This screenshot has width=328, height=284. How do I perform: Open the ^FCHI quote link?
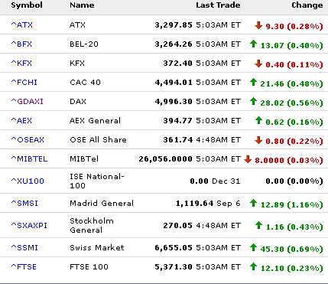(x=24, y=82)
